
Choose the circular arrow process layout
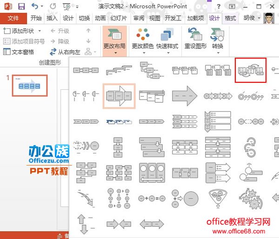250,147
